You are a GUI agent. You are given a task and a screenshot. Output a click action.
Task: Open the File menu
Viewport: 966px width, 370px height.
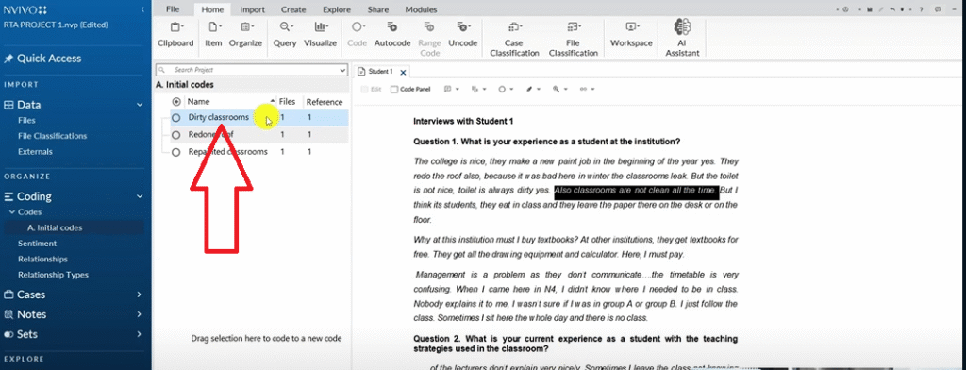point(174,9)
